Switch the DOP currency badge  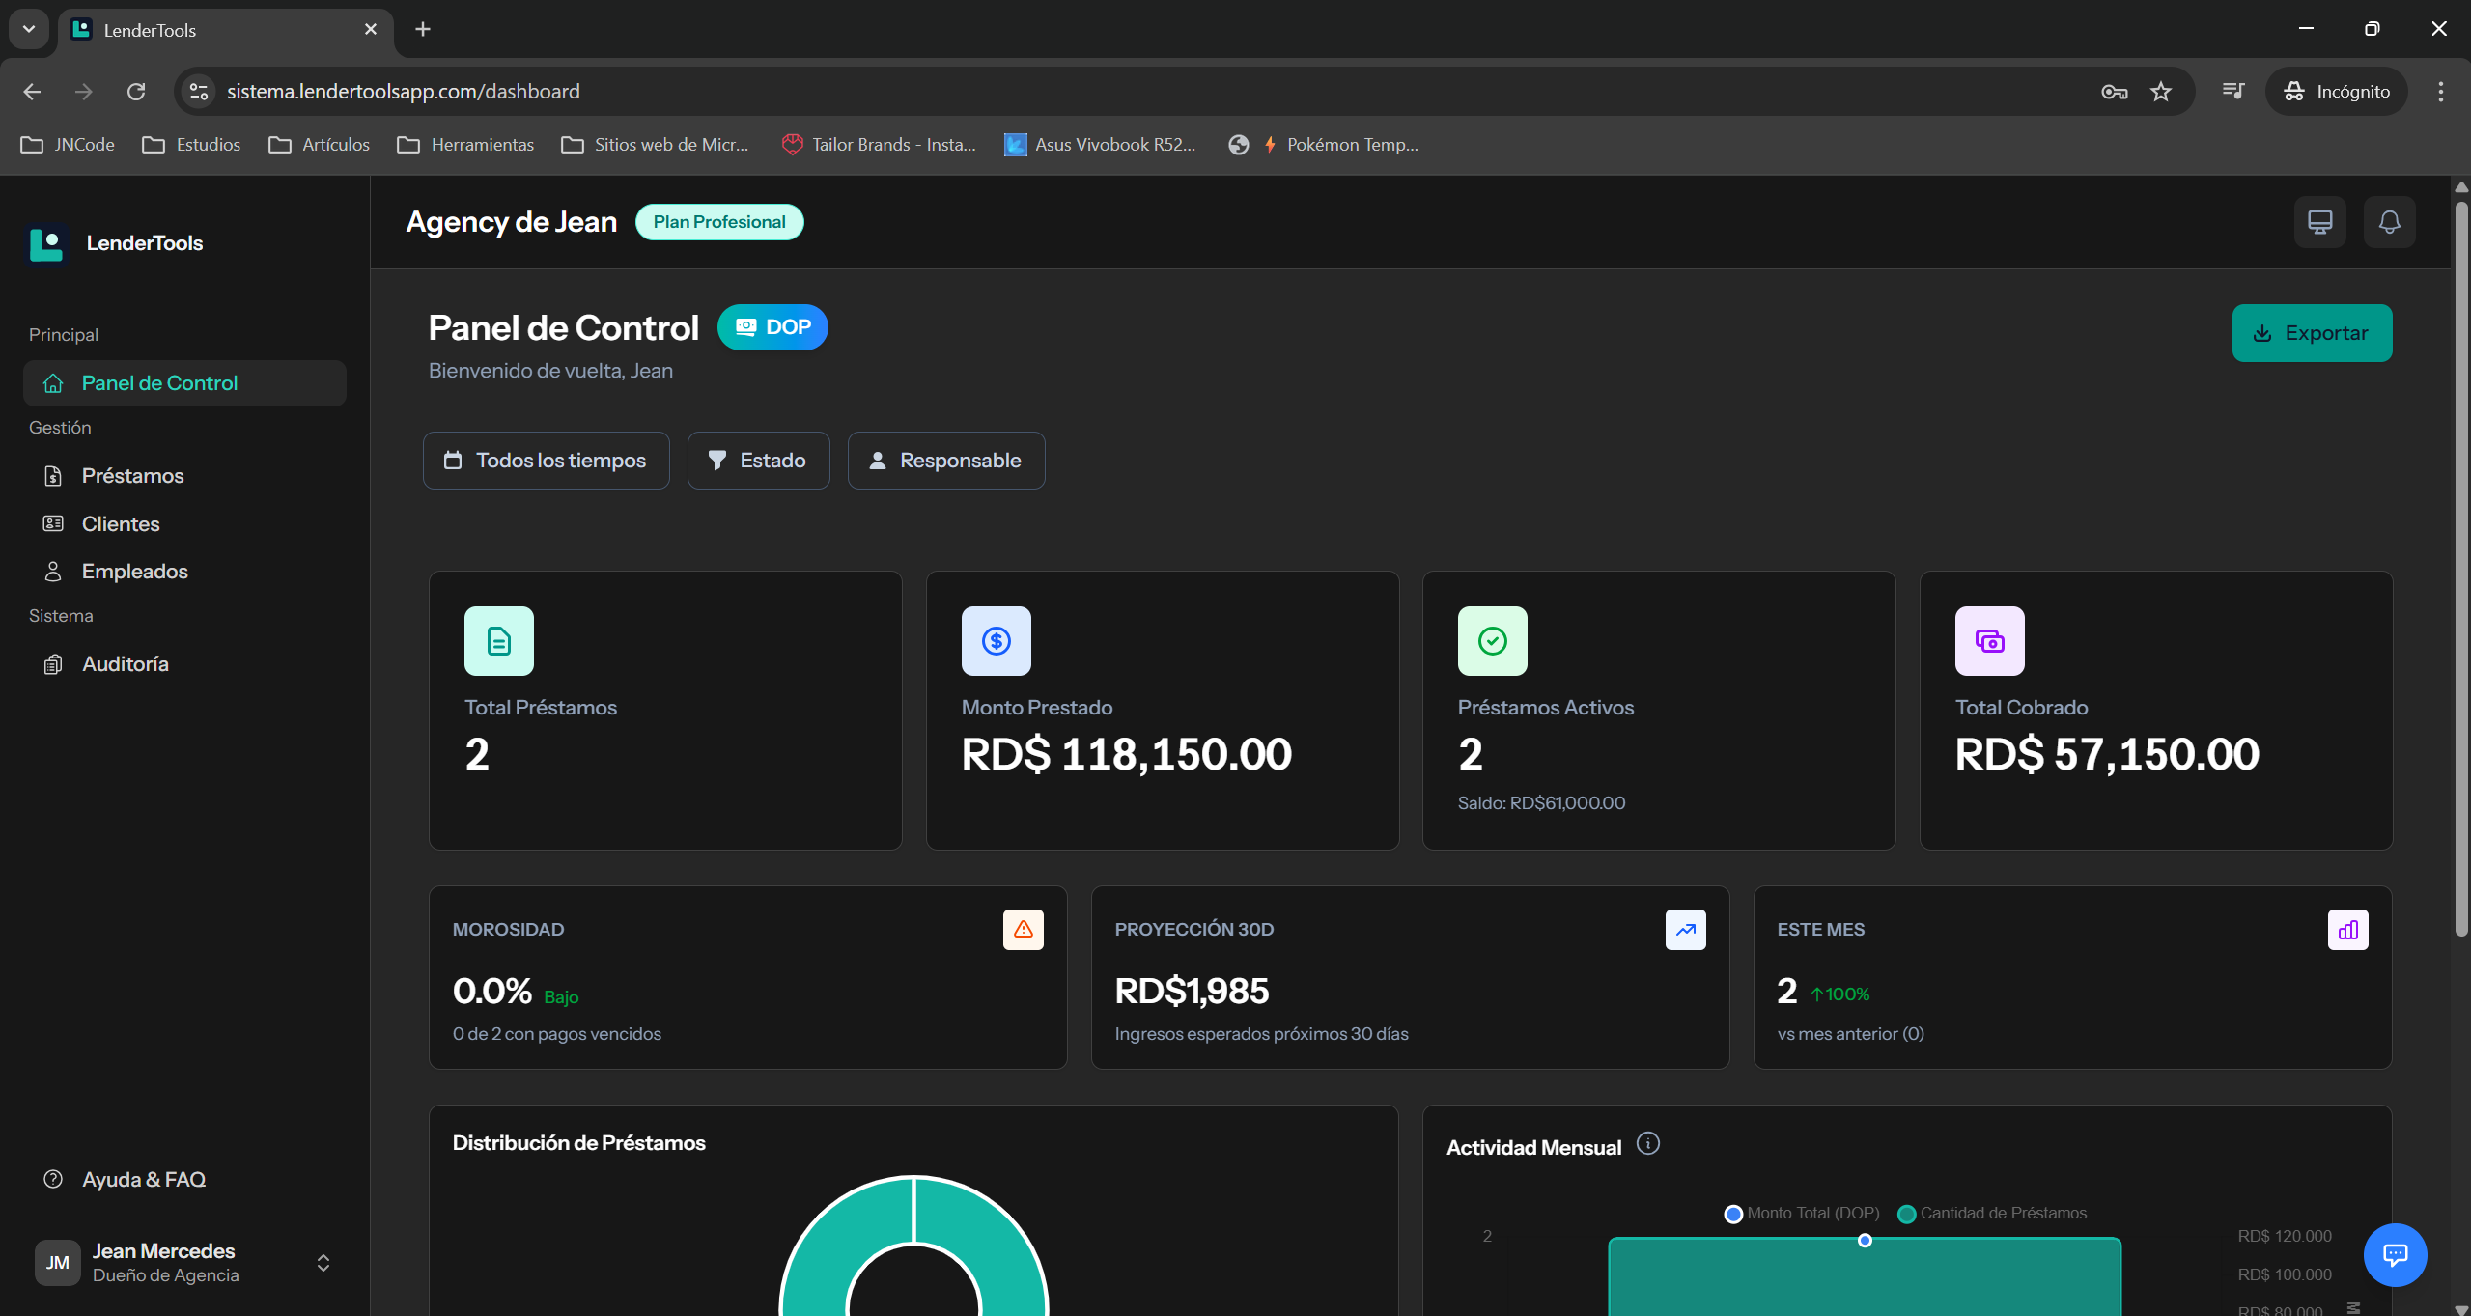772,327
